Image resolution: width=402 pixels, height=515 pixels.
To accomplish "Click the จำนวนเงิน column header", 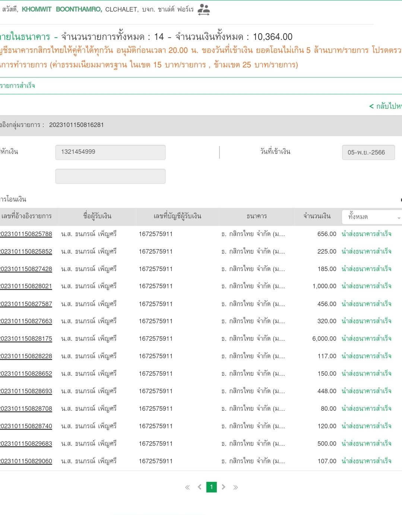I will click(x=317, y=216).
